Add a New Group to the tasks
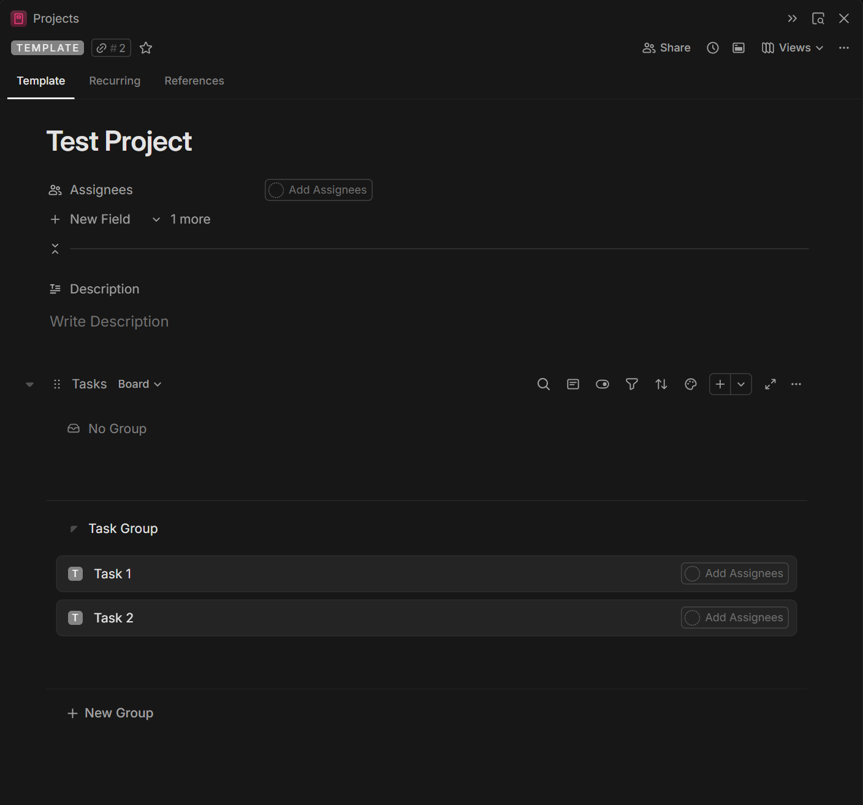The image size is (863, 805). coord(110,713)
